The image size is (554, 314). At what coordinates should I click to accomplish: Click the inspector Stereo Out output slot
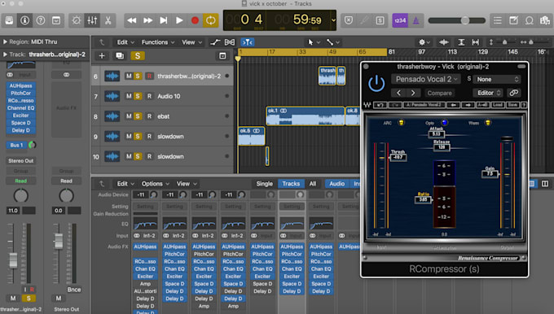click(21, 161)
